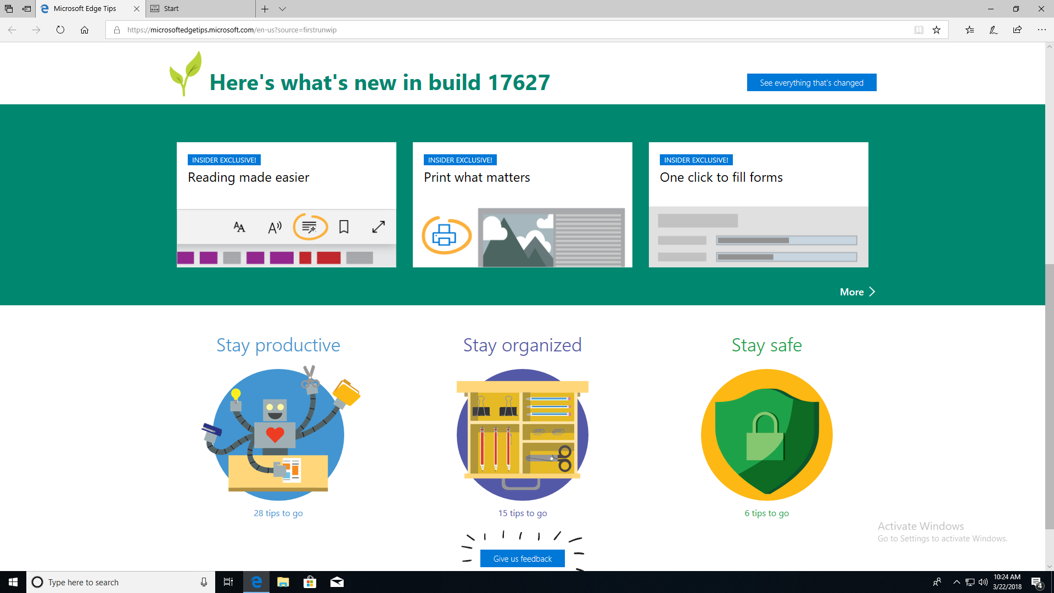Image resolution: width=1054 pixels, height=593 pixels.
Task: Click the green shield lock illustration
Action: pyautogui.click(x=767, y=434)
